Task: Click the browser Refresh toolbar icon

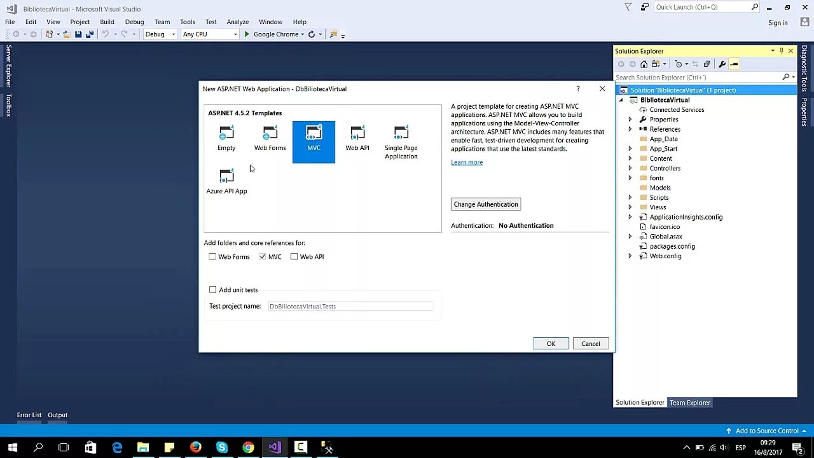Action: tap(312, 34)
